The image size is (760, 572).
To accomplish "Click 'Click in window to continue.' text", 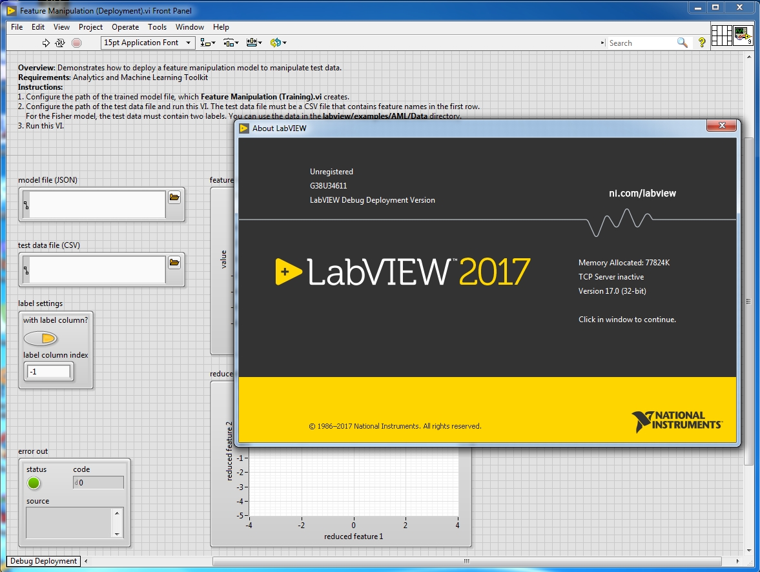I will tap(627, 320).
